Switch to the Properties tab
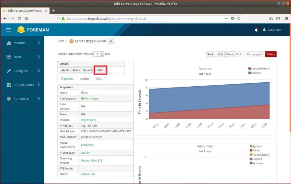Image resolution: width=291 pixels, height=184 pixels. pos(67,79)
